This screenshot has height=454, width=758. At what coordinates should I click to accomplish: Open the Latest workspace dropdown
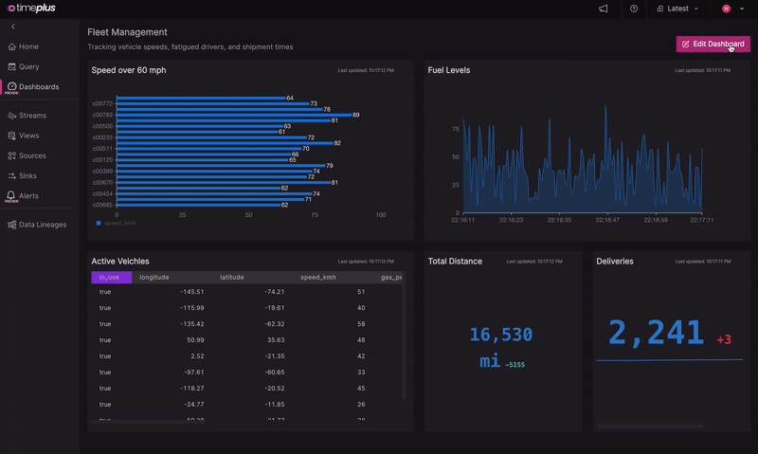coord(677,9)
